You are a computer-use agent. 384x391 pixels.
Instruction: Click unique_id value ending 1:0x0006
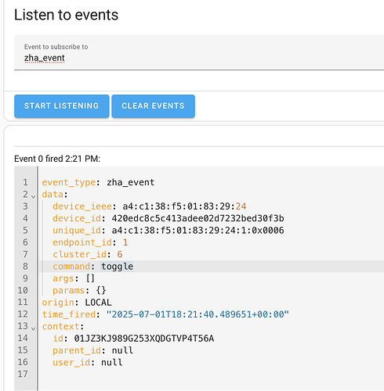pyautogui.click(x=197, y=230)
